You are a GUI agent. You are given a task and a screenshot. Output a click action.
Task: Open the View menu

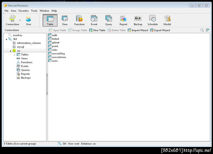[13, 11]
